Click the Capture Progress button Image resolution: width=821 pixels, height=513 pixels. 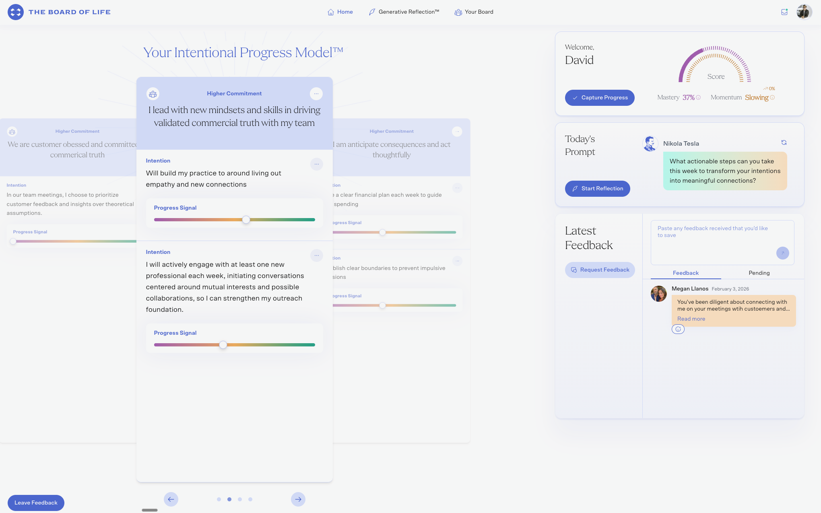pyautogui.click(x=600, y=98)
